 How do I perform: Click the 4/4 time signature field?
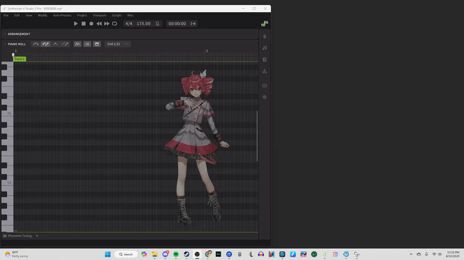click(129, 24)
